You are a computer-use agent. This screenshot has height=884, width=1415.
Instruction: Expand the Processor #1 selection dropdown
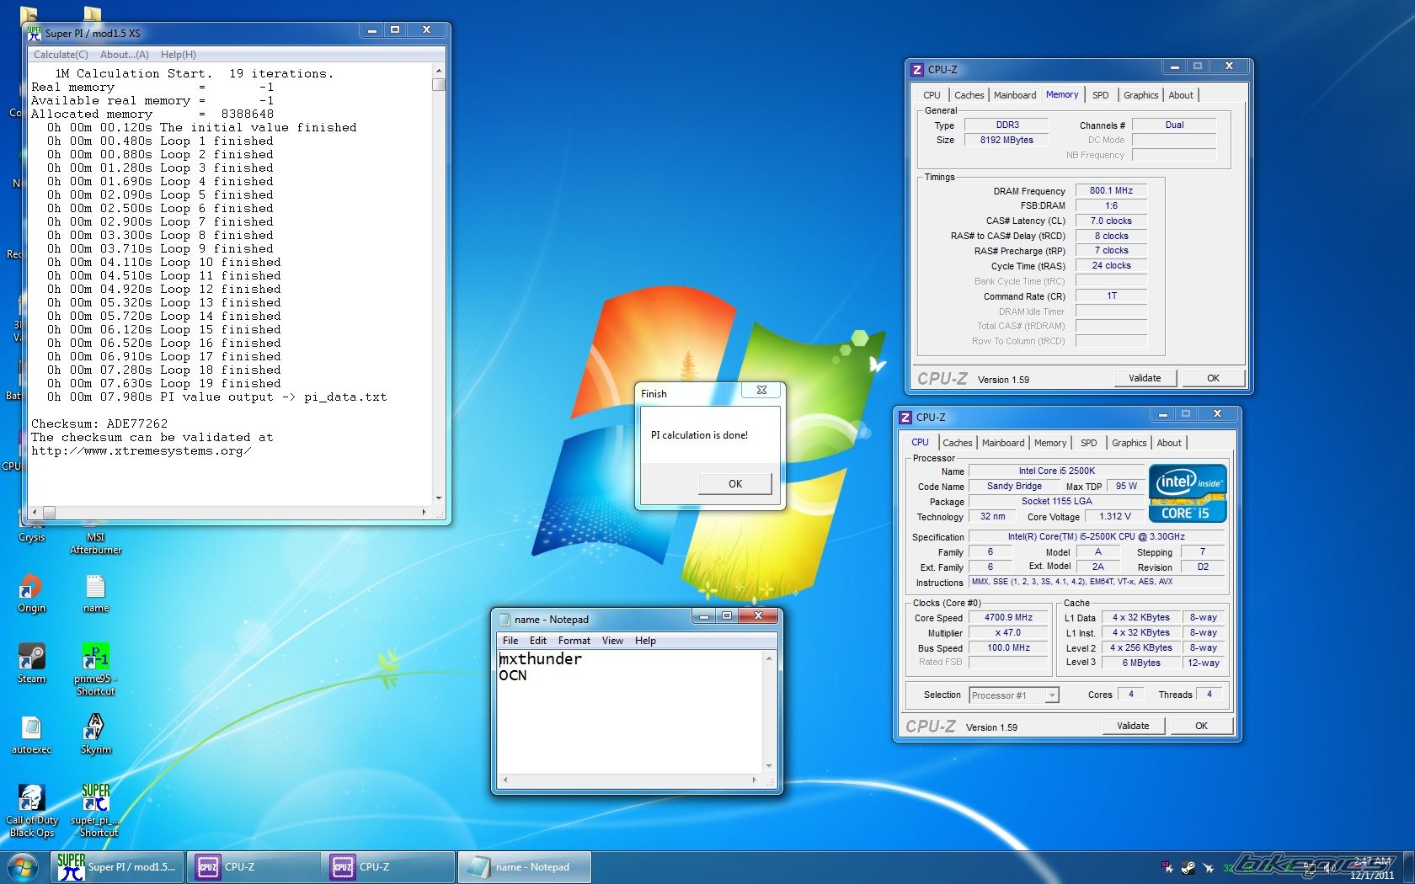1051,695
